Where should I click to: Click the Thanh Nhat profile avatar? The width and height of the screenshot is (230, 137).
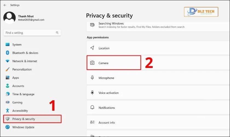point(9,18)
